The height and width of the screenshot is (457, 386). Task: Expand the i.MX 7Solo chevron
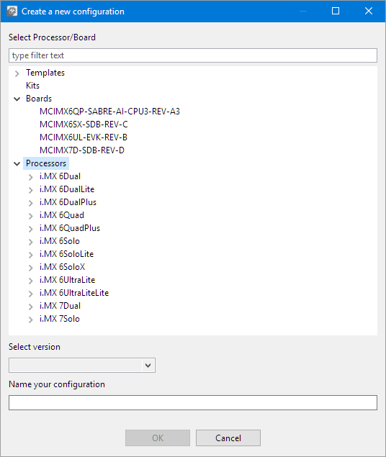coord(31,320)
